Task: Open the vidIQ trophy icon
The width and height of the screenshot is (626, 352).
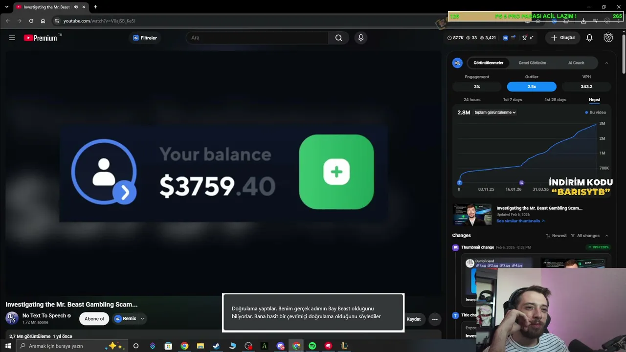Action: [x=524, y=38]
